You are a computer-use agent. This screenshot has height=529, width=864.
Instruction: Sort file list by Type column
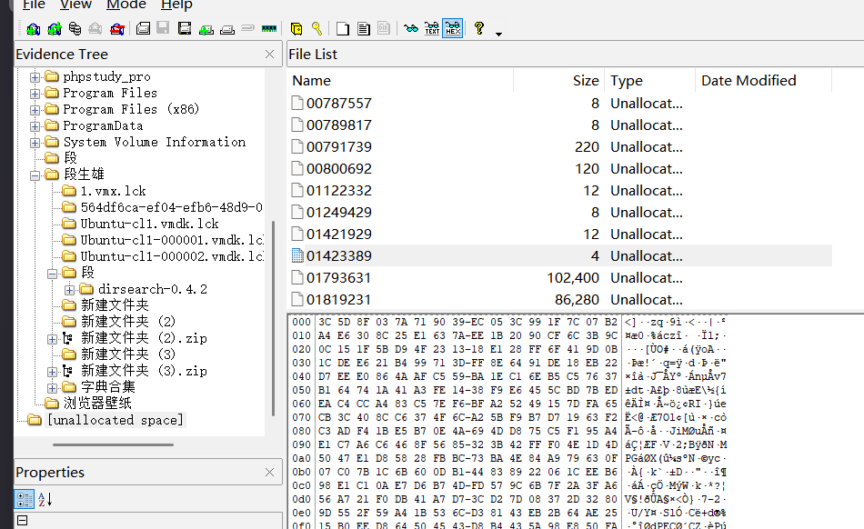(x=649, y=80)
